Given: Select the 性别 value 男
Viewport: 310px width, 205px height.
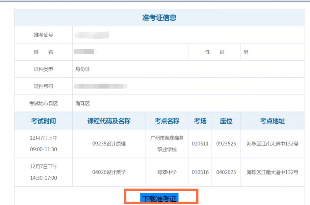Looking at the screenshot, I should pos(246,52).
